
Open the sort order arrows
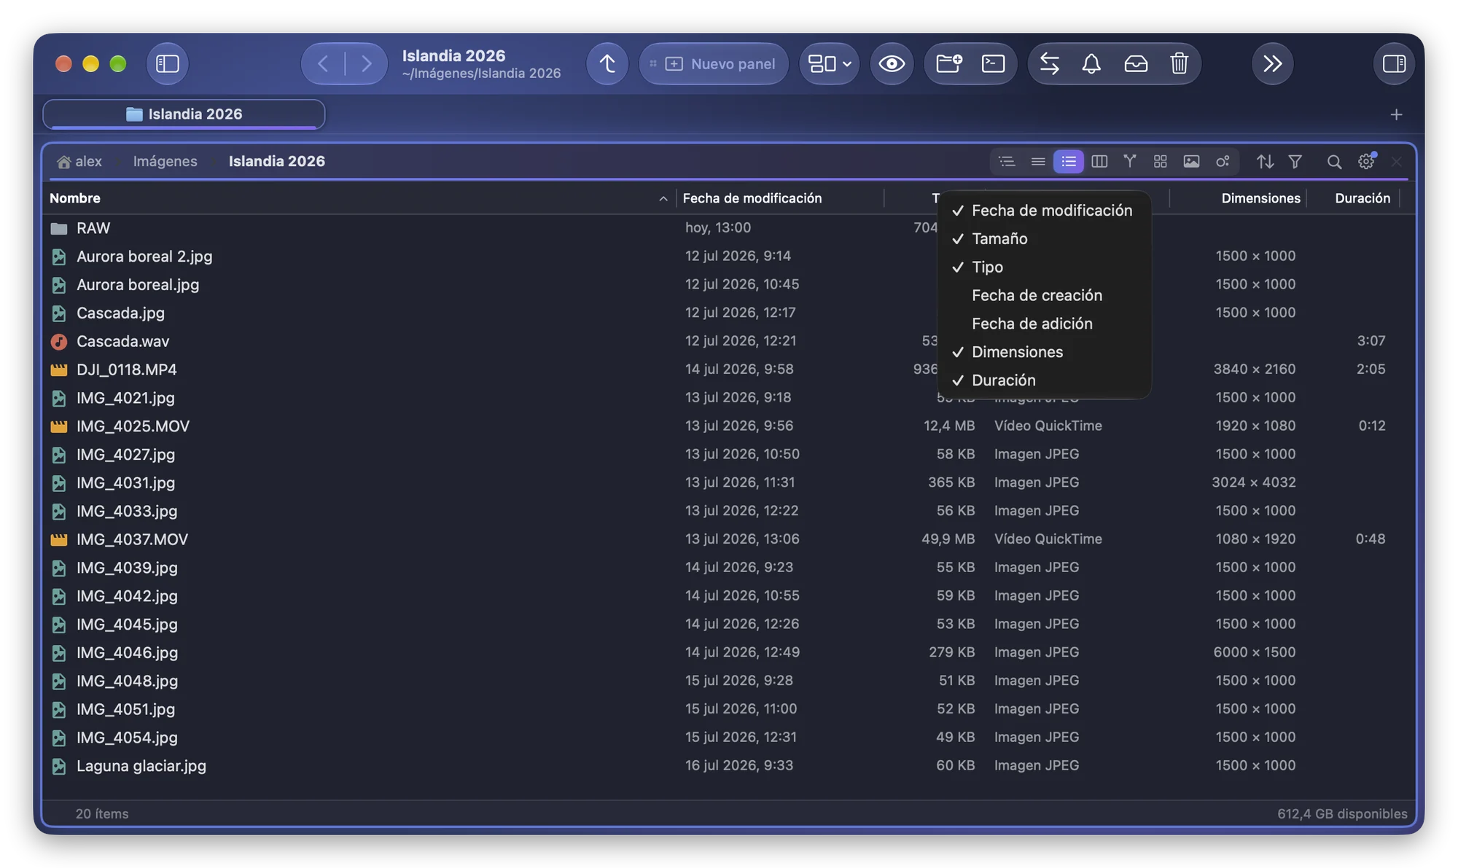(x=1265, y=161)
